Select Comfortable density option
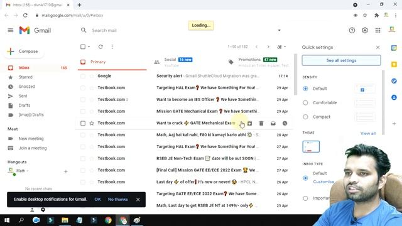Image resolution: width=402 pixels, height=226 pixels. [x=305, y=103]
